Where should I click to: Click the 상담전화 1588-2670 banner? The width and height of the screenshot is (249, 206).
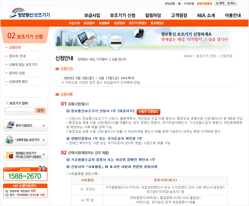coord(25,174)
